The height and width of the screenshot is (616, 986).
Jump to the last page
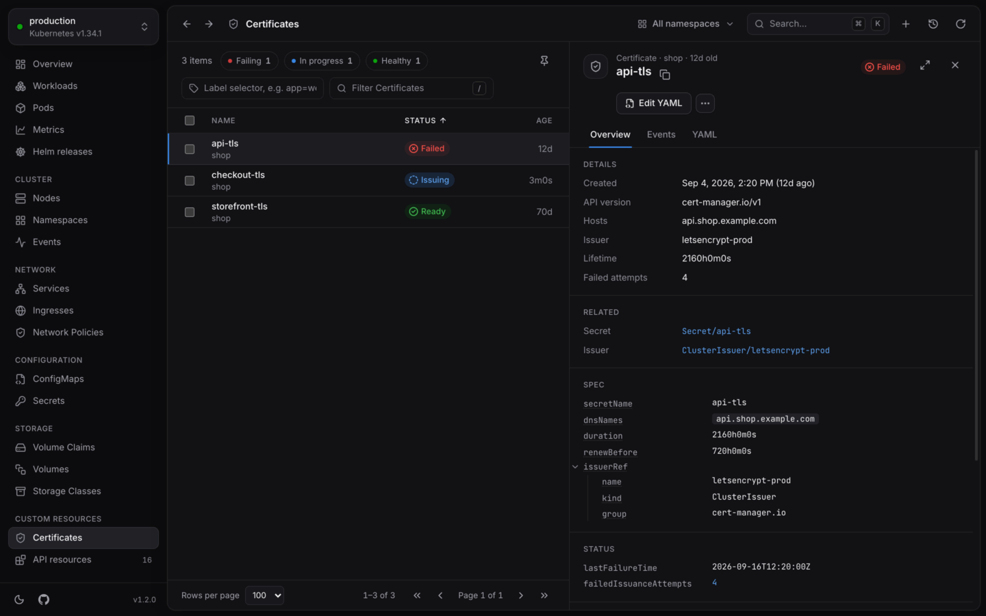point(544,595)
